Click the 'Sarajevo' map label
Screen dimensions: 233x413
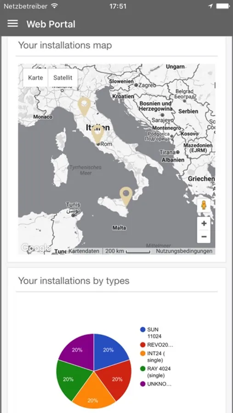[163, 120]
